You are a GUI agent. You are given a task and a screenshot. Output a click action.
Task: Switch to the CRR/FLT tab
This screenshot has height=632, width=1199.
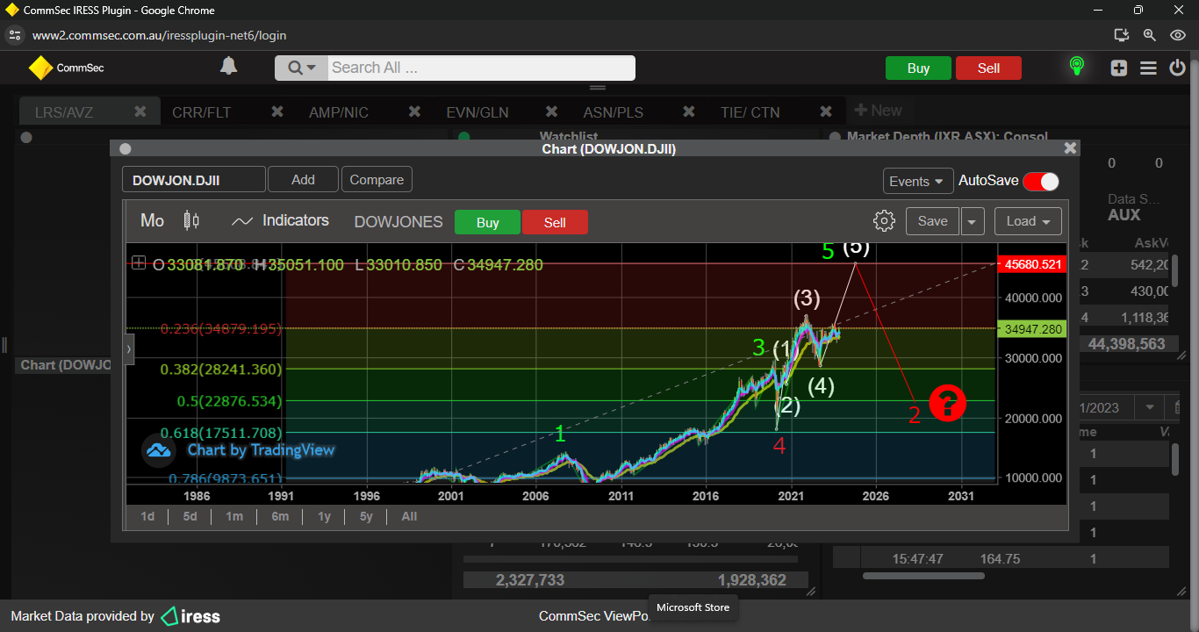coord(202,112)
